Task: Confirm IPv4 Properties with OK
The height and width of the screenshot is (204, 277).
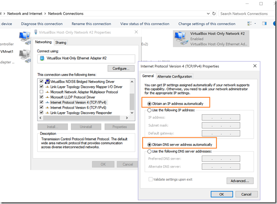Action: coord(222,194)
